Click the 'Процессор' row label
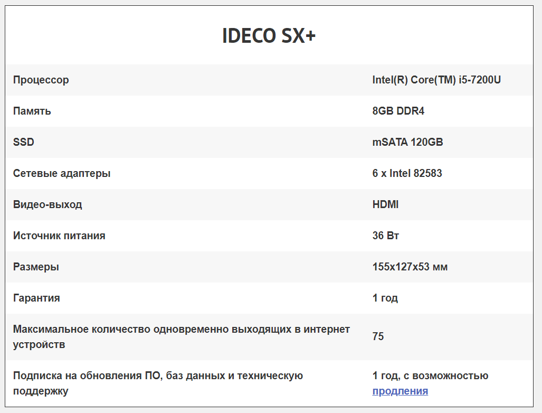 point(41,80)
